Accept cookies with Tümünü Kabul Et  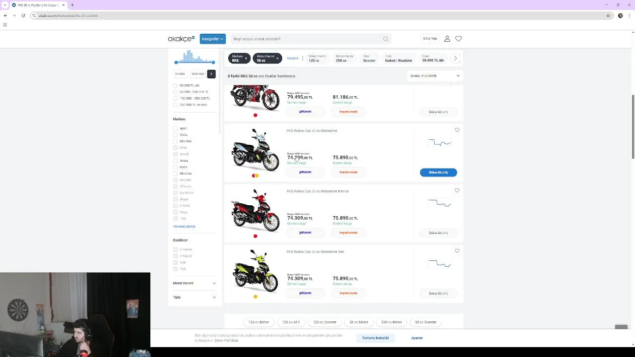pos(375,338)
